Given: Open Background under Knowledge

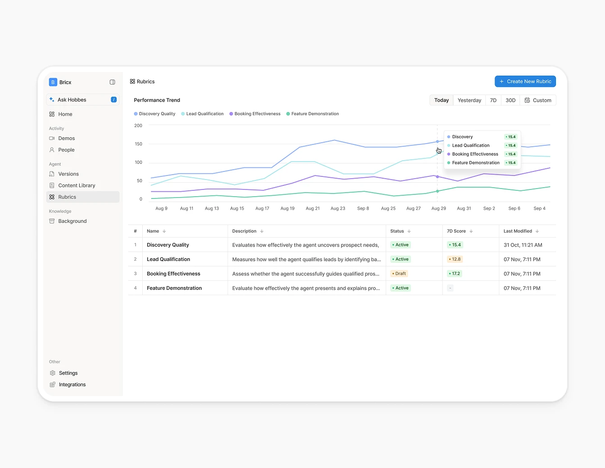Looking at the screenshot, I should click(72, 221).
